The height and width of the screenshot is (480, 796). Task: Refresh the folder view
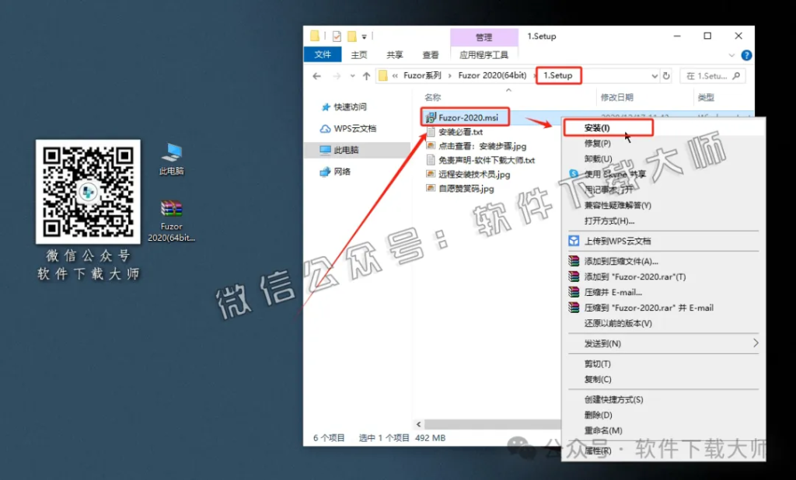coord(666,76)
